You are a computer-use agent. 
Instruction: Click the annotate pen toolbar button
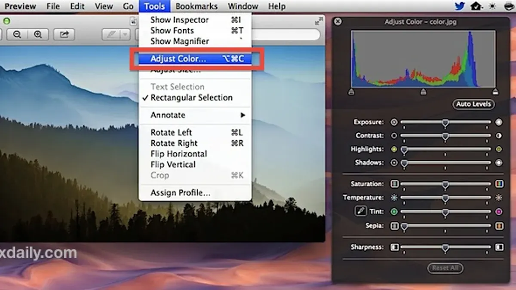coord(111,35)
